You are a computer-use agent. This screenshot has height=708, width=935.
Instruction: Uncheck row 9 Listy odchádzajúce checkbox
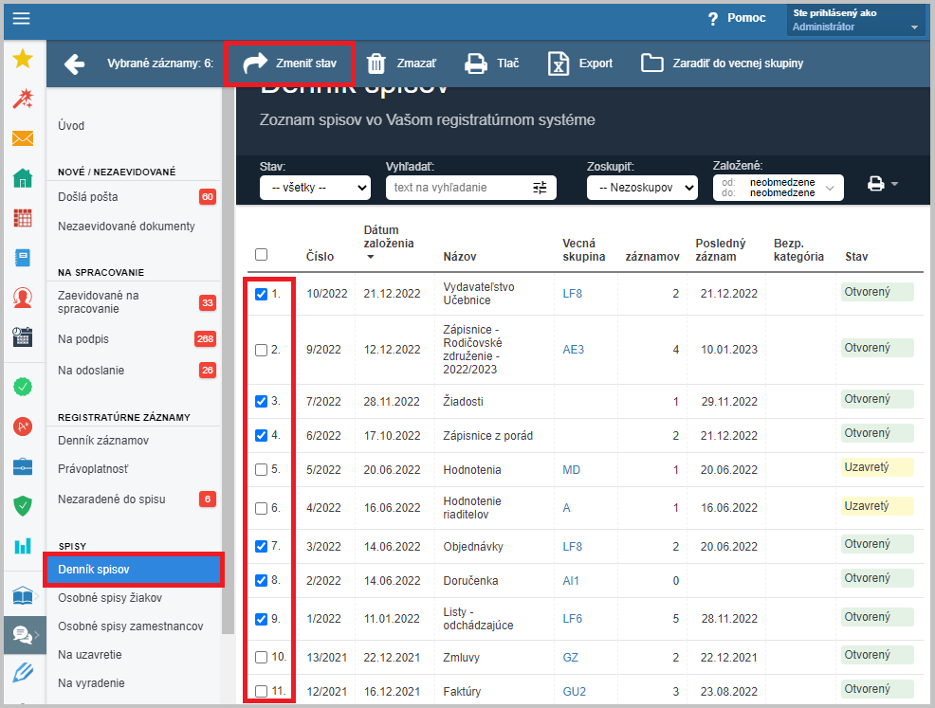click(261, 619)
